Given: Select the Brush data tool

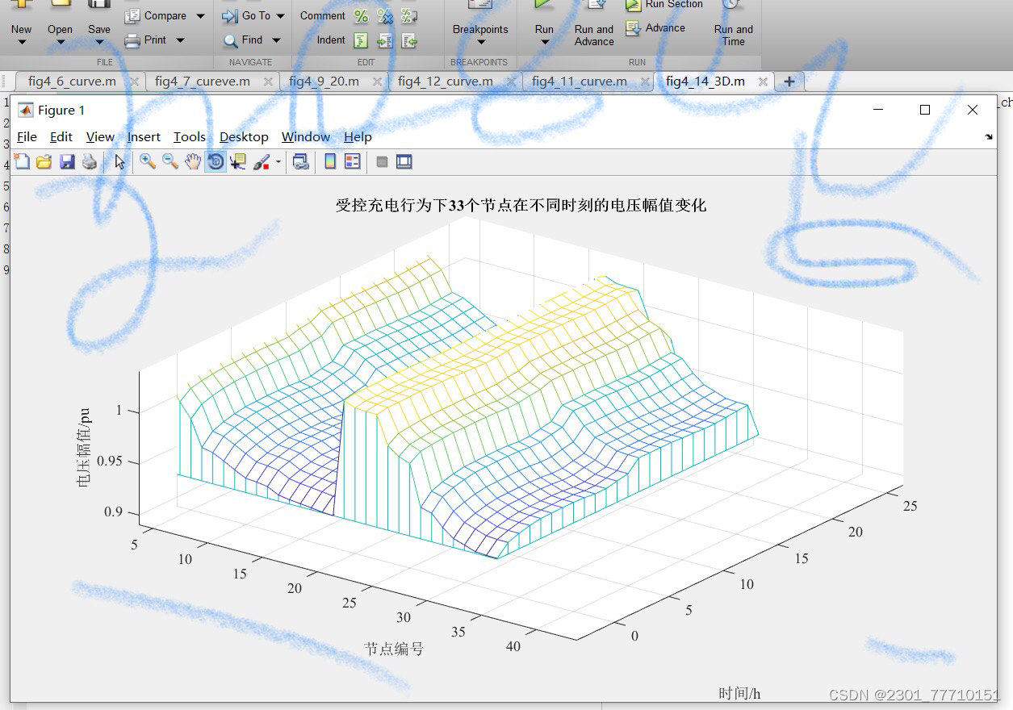Looking at the screenshot, I should [262, 162].
